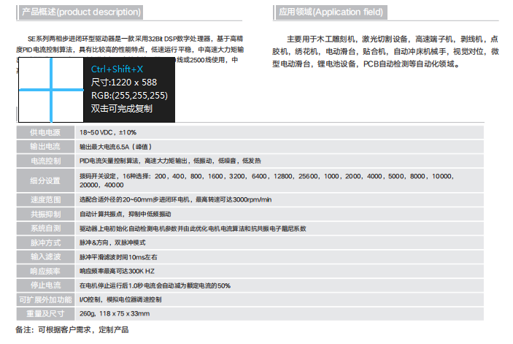This screenshot has height=344, width=513.
Task: Click the 产品概述(product description) heading
Action: [81, 12]
